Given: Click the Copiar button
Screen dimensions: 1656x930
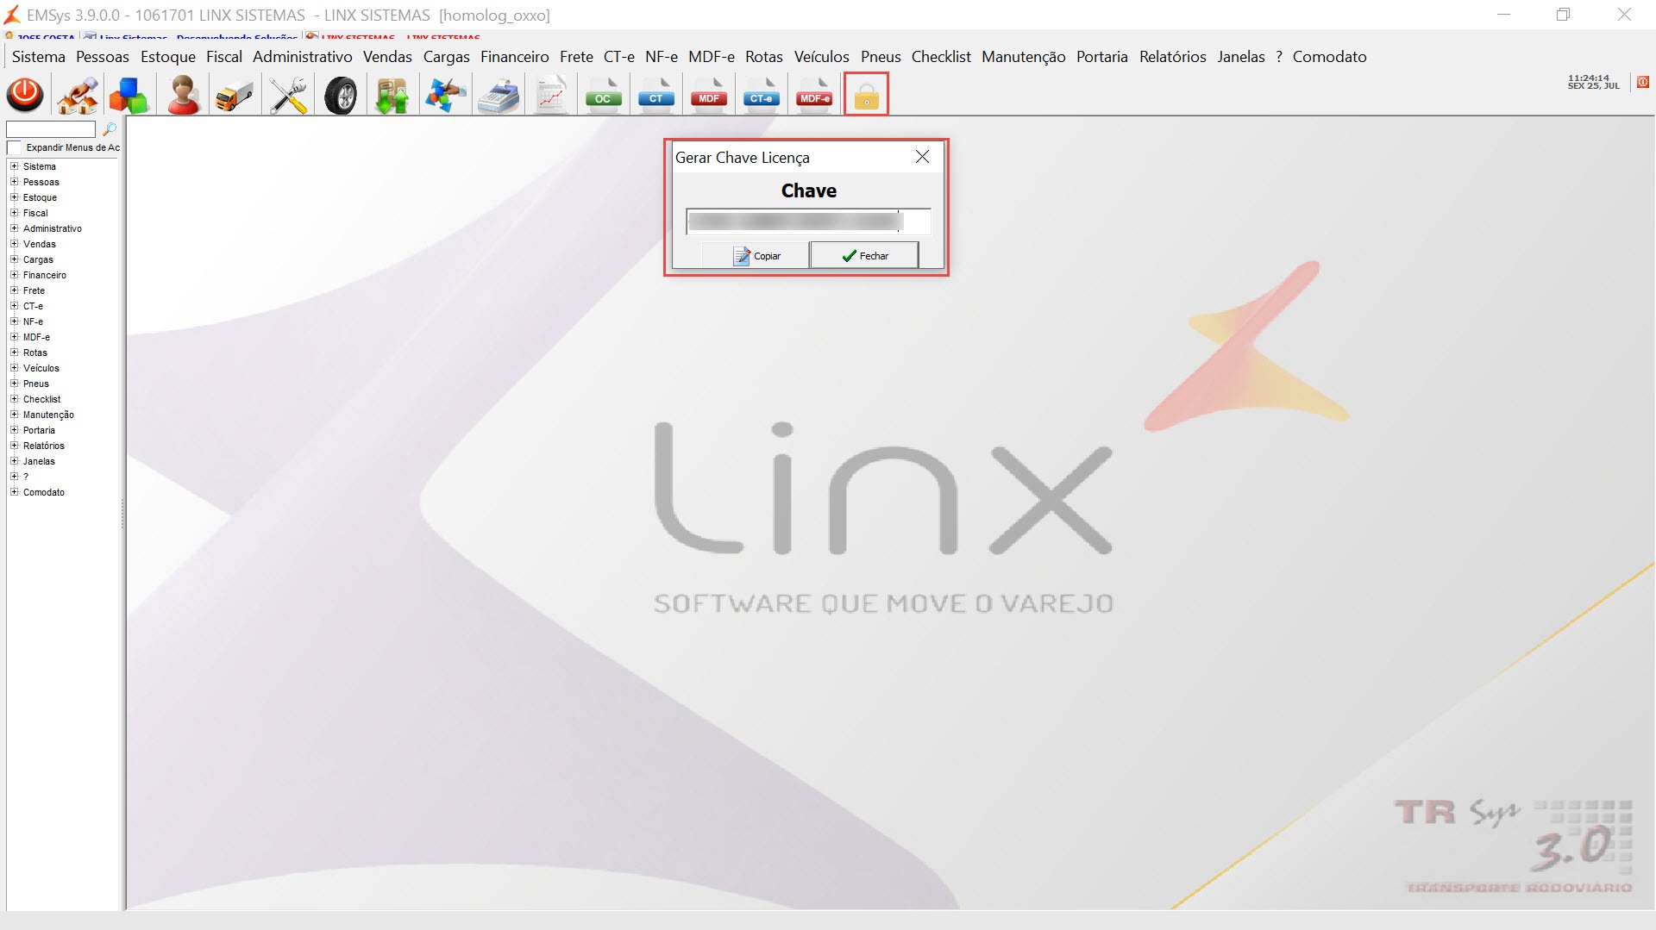Looking at the screenshot, I should tap(756, 256).
